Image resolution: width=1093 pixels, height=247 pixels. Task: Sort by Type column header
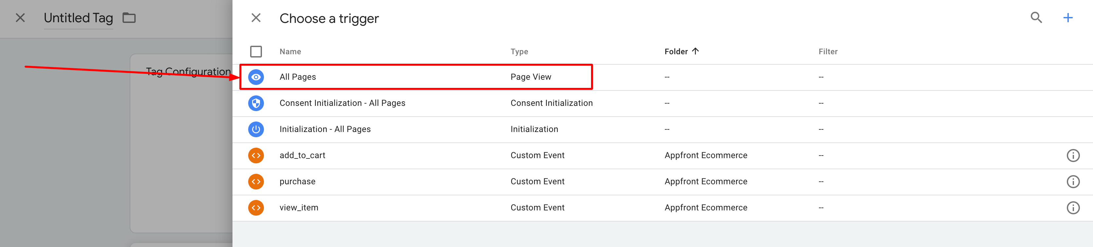pos(519,52)
